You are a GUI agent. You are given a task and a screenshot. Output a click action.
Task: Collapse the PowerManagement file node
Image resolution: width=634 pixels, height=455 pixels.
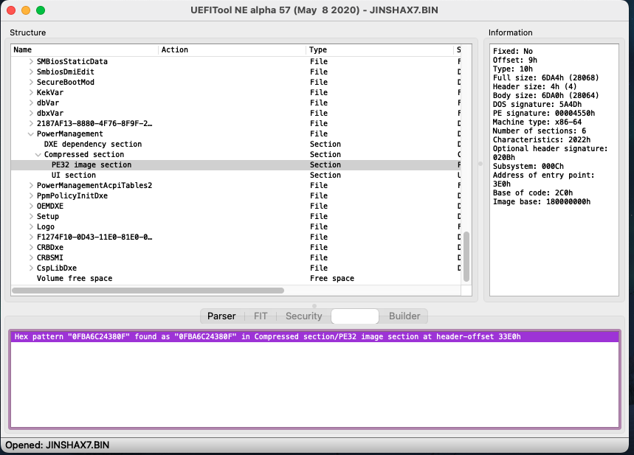(31, 133)
